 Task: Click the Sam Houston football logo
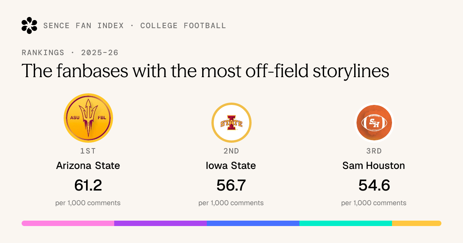(374, 123)
